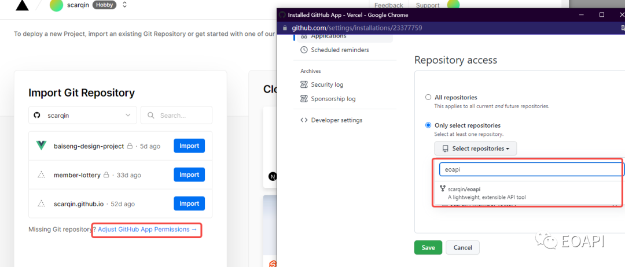Click the clock icon for Scheduled reminders
The image size is (625, 267).
pyautogui.click(x=304, y=50)
